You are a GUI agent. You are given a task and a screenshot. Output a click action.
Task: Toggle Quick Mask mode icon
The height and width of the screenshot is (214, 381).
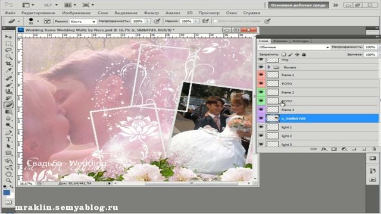[x=8, y=202]
